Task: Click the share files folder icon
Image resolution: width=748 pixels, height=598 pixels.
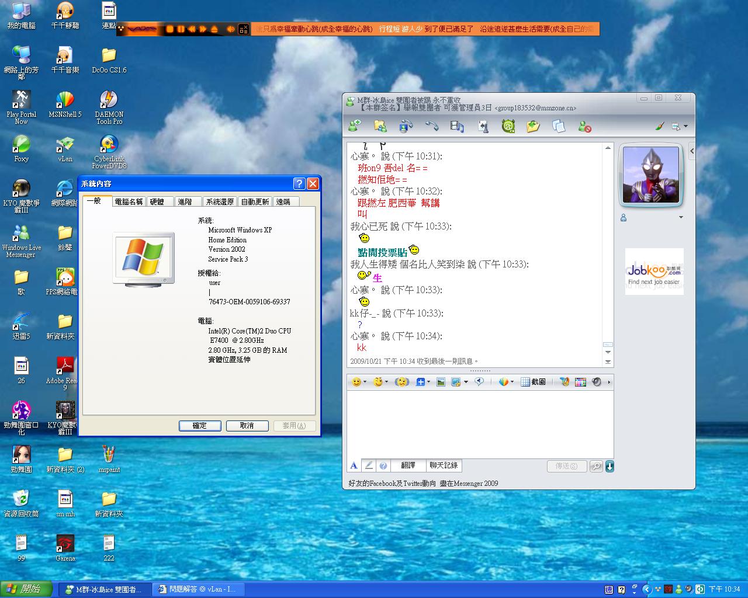Action: pos(380,126)
